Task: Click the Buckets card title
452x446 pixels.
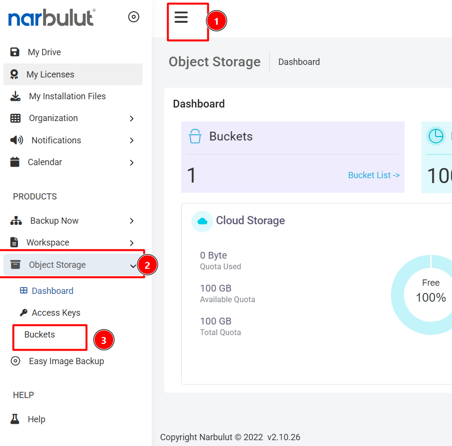Action: pos(231,136)
